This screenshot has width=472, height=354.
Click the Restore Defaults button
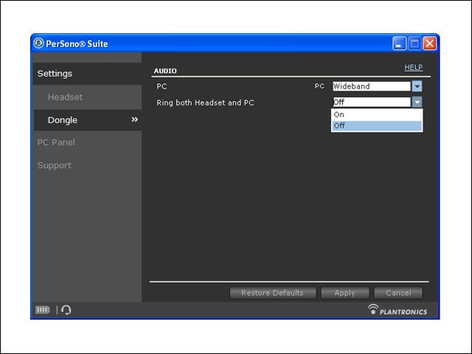(273, 293)
